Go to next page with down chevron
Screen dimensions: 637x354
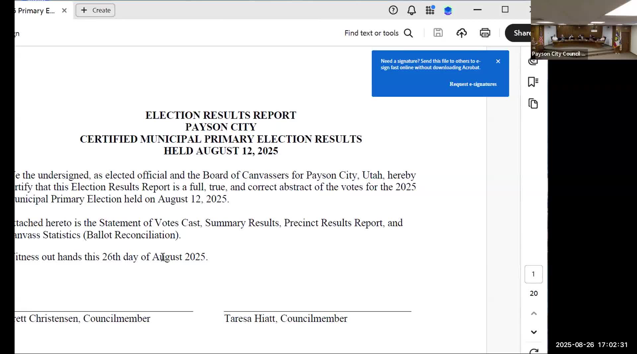coord(533,332)
